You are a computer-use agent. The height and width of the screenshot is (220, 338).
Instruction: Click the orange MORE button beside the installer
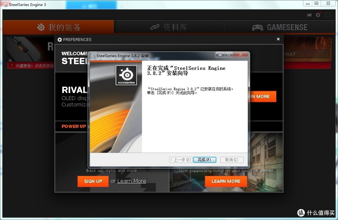pyautogui.click(x=263, y=96)
